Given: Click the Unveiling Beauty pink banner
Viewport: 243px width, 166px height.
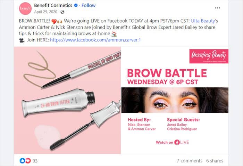Looking at the screenshot, I should tap(209, 56).
